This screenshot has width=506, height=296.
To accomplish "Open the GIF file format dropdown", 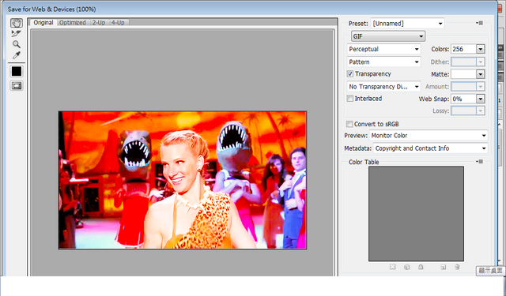I will click(x=388, y=36).
